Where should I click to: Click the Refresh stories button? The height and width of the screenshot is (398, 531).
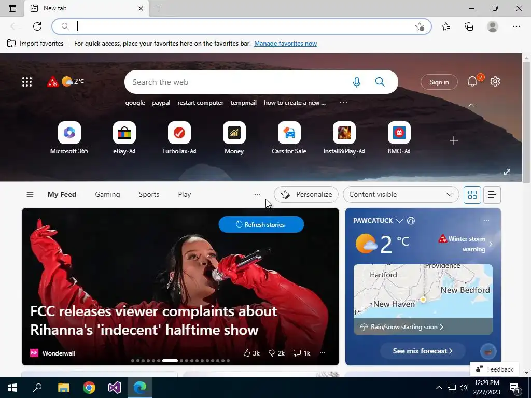(261, 224)
